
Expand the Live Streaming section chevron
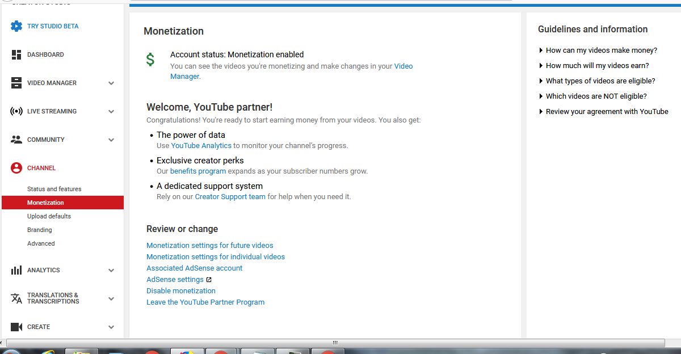tap(111, 112)
